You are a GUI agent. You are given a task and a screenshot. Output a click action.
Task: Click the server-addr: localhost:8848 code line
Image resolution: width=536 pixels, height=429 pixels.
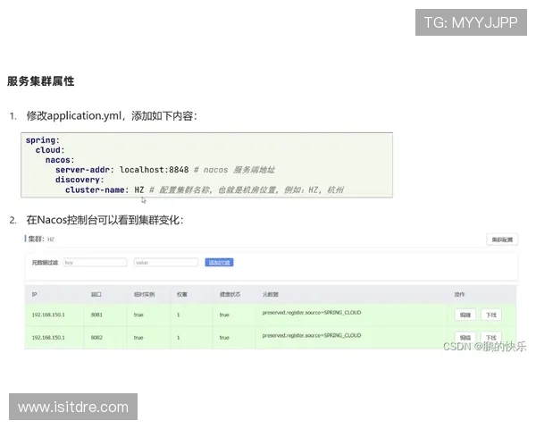pos(165,170)
